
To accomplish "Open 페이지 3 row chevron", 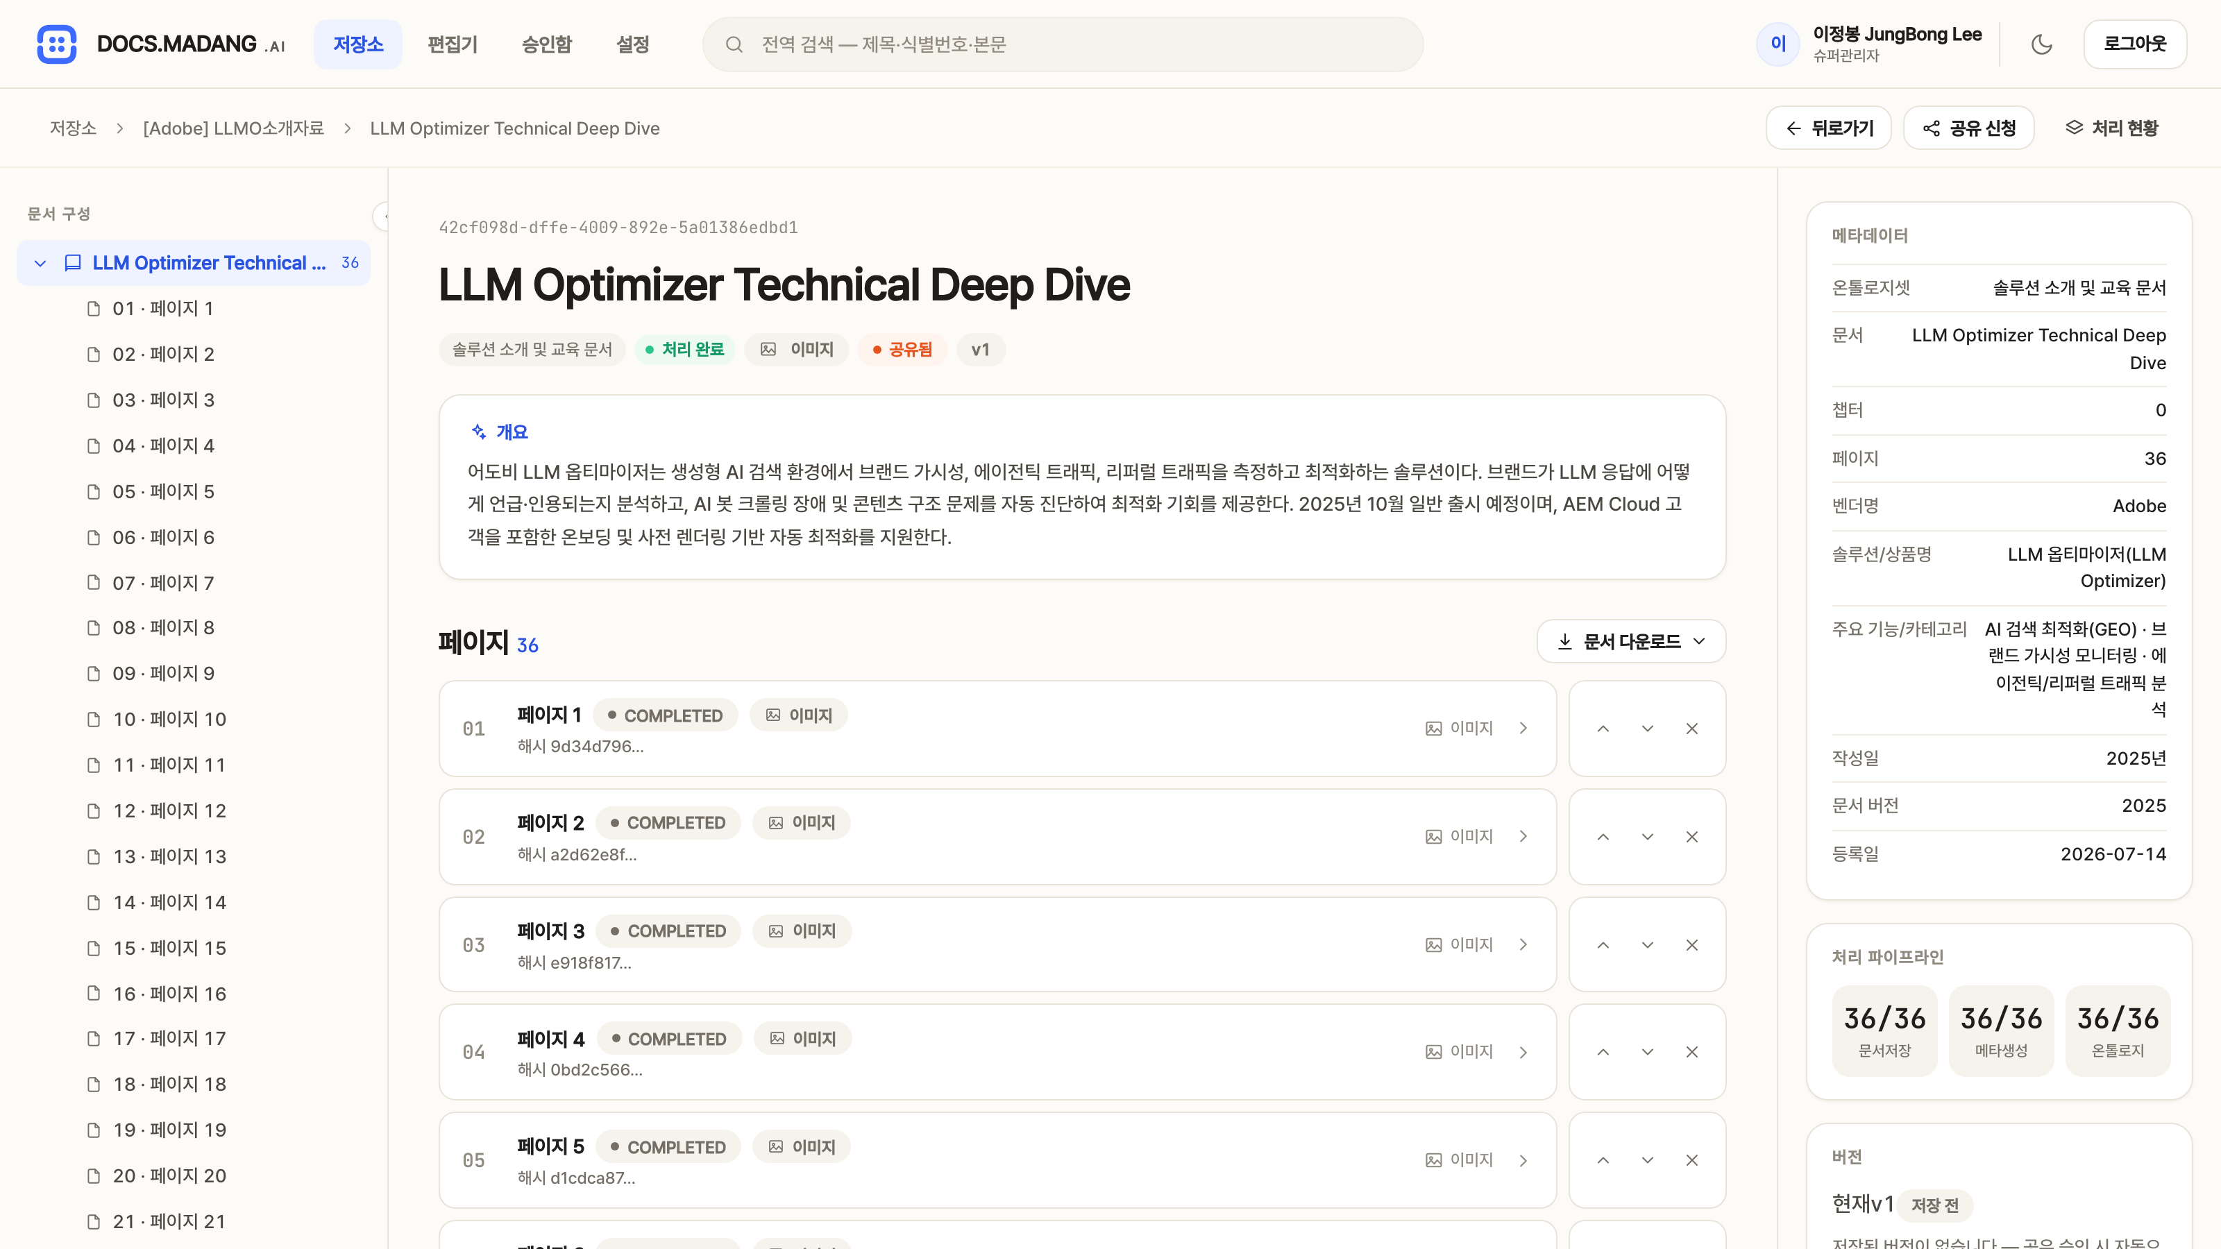I will [1523, 944].
